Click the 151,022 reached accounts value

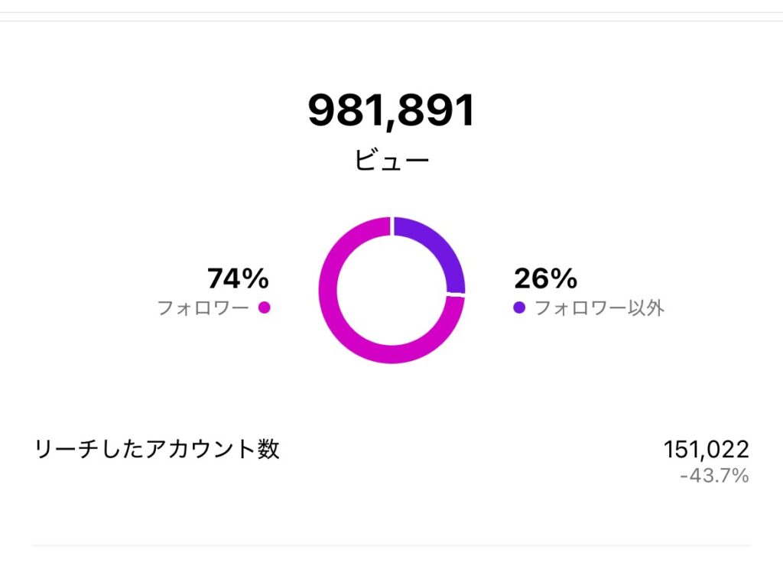(x=706, y=449)
